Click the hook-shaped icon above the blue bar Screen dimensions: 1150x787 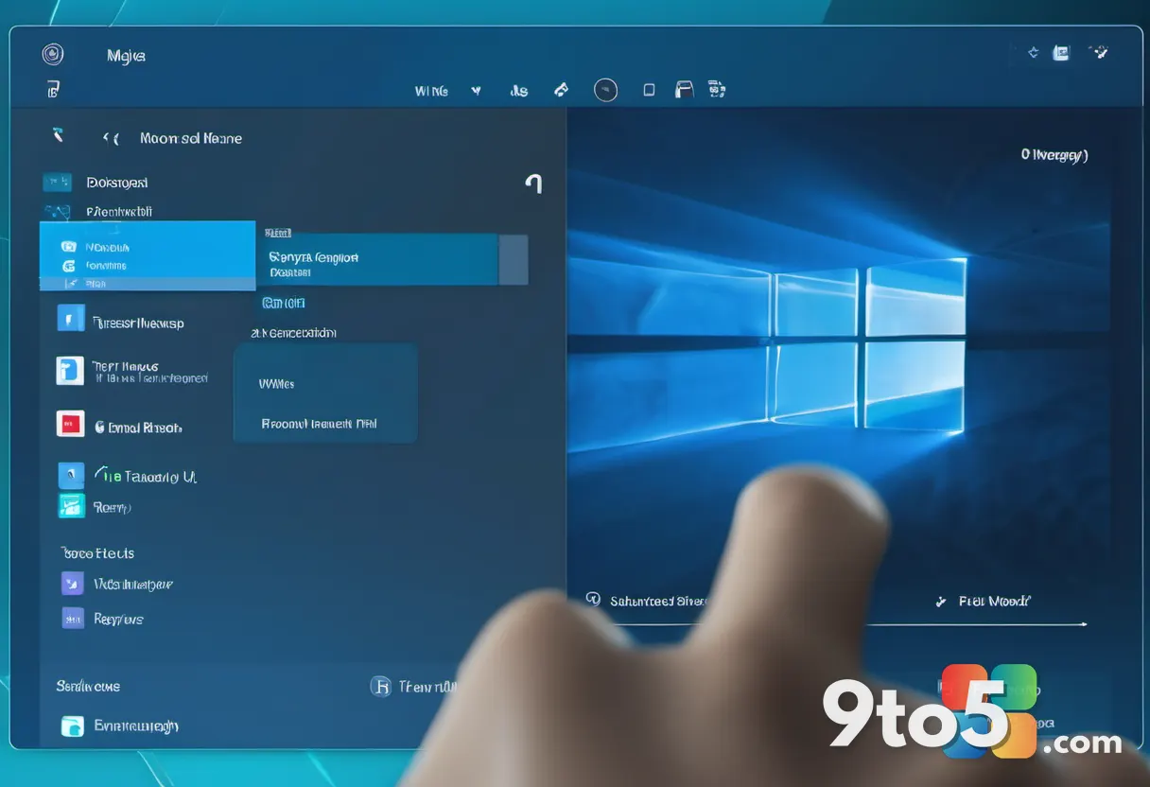tap(533, 184)
